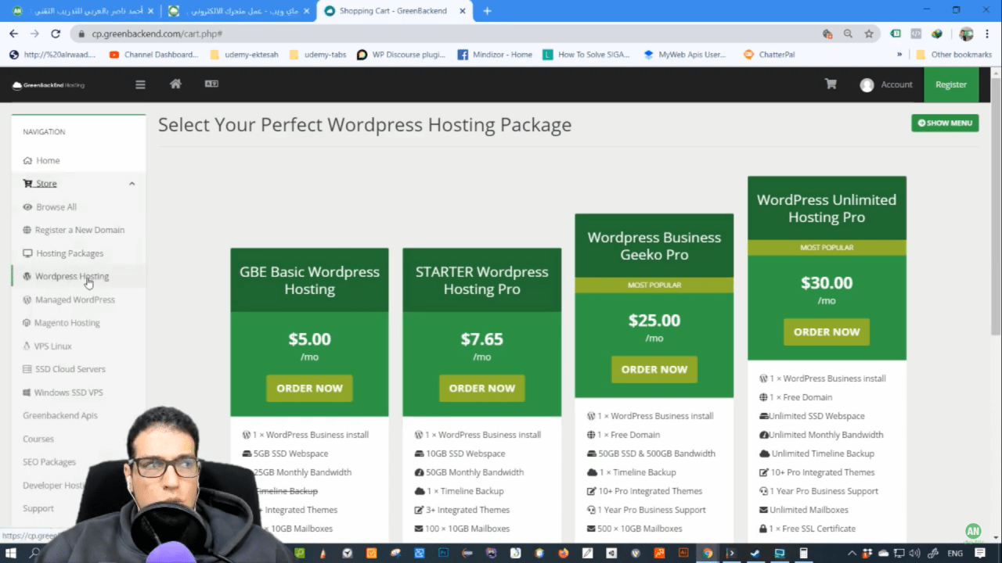This screenshot has height=563, width=1002.
Task: Collapse the Store section chevron
Action: (132, 184)
